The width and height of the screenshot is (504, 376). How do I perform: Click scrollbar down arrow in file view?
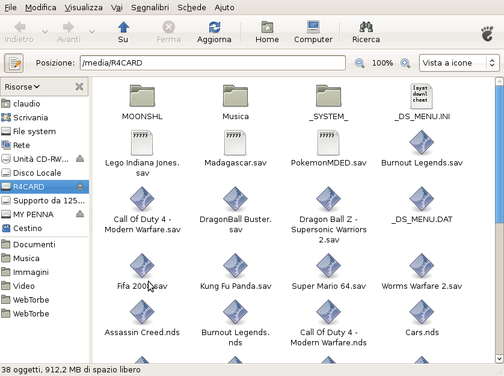coord(499,359)
